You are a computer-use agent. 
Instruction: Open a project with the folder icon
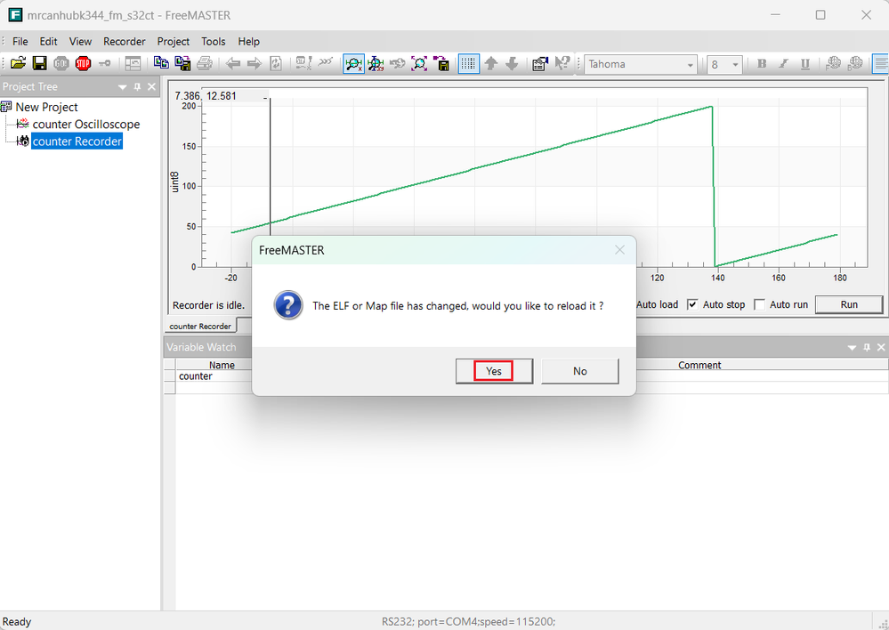click(18, 63)
